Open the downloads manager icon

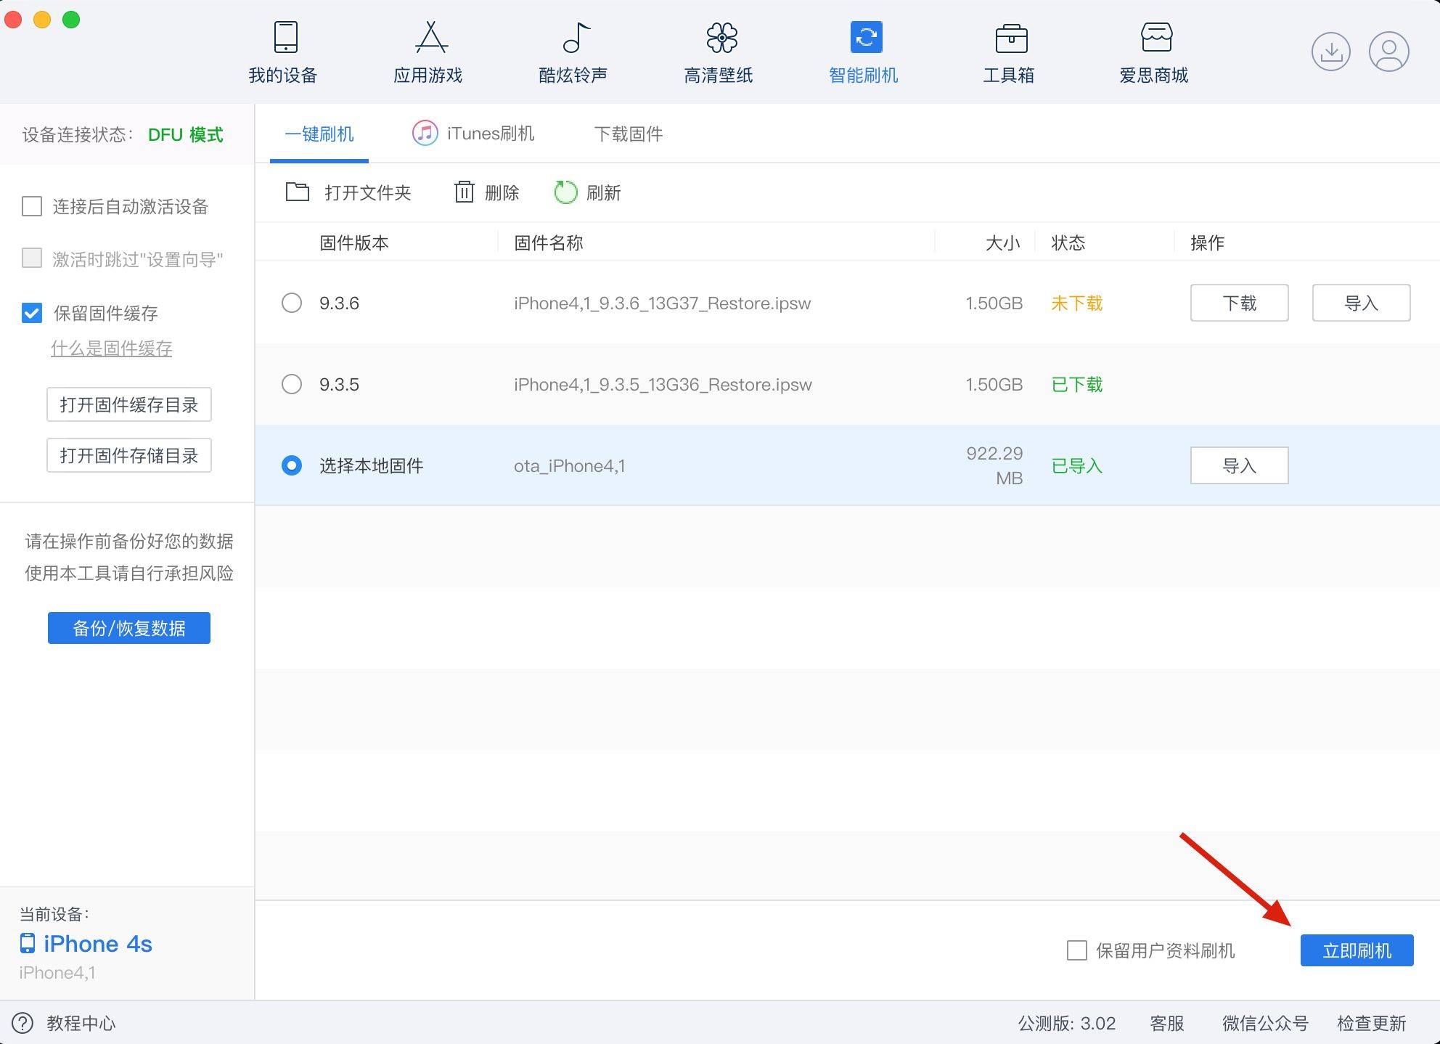(1330, 52)
